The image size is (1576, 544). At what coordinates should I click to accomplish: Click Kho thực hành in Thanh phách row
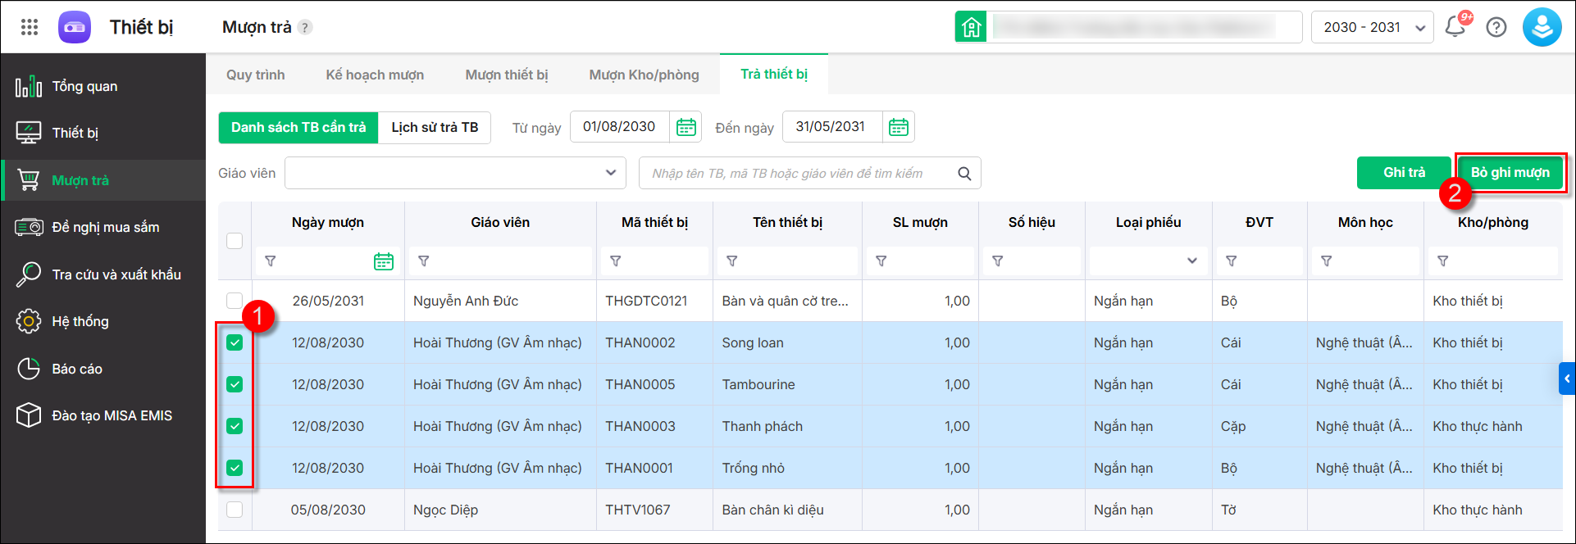coord(1478,426)
